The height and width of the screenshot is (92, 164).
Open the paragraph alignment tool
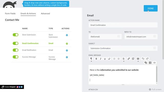point(124,59)
